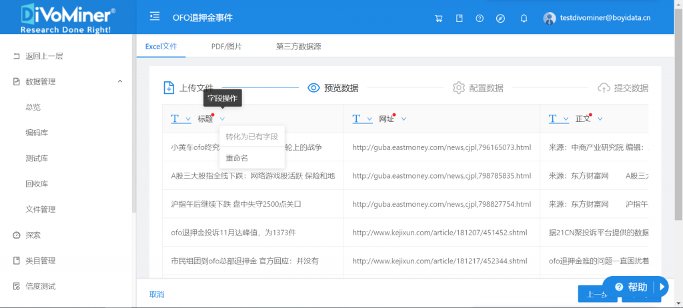Switch to Excel文件 tab
This screenshot has height=308, width=683.
click(161, 46)
